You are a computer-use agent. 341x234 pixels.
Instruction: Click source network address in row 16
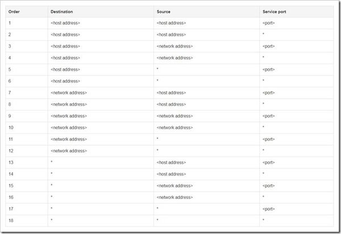(174, 197)
